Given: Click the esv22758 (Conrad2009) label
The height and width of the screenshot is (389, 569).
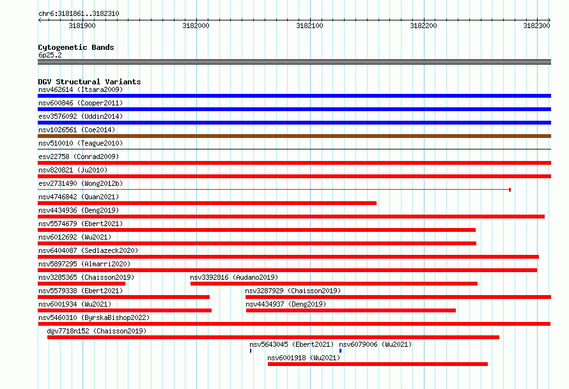Looking at the screenshot, I should (79, 156).
